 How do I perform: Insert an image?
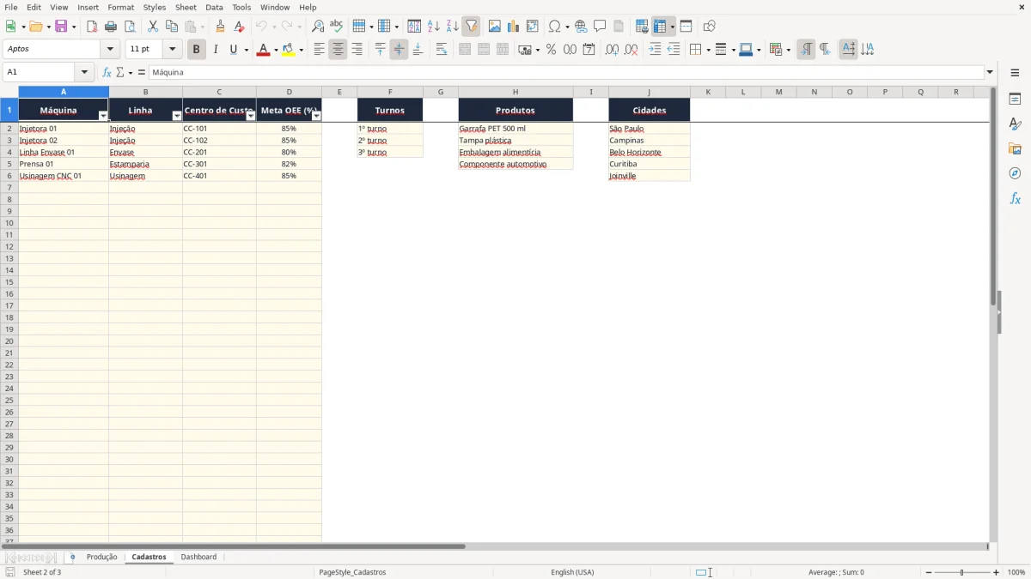point(495,27)
